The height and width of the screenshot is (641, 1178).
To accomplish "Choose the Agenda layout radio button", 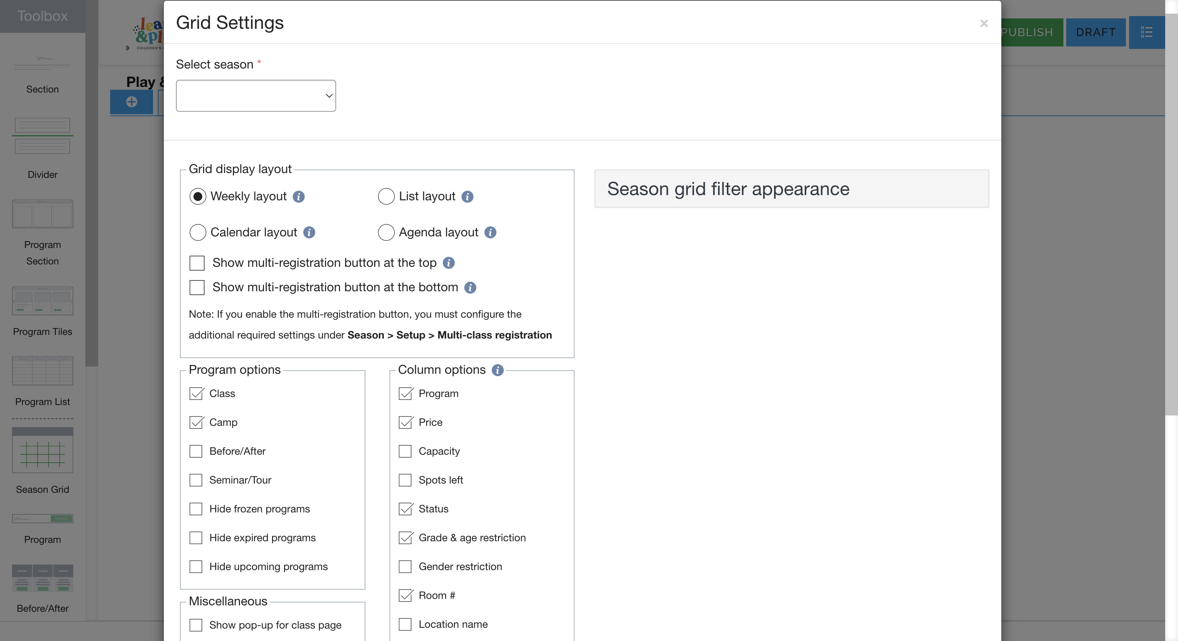I will 386,232.
